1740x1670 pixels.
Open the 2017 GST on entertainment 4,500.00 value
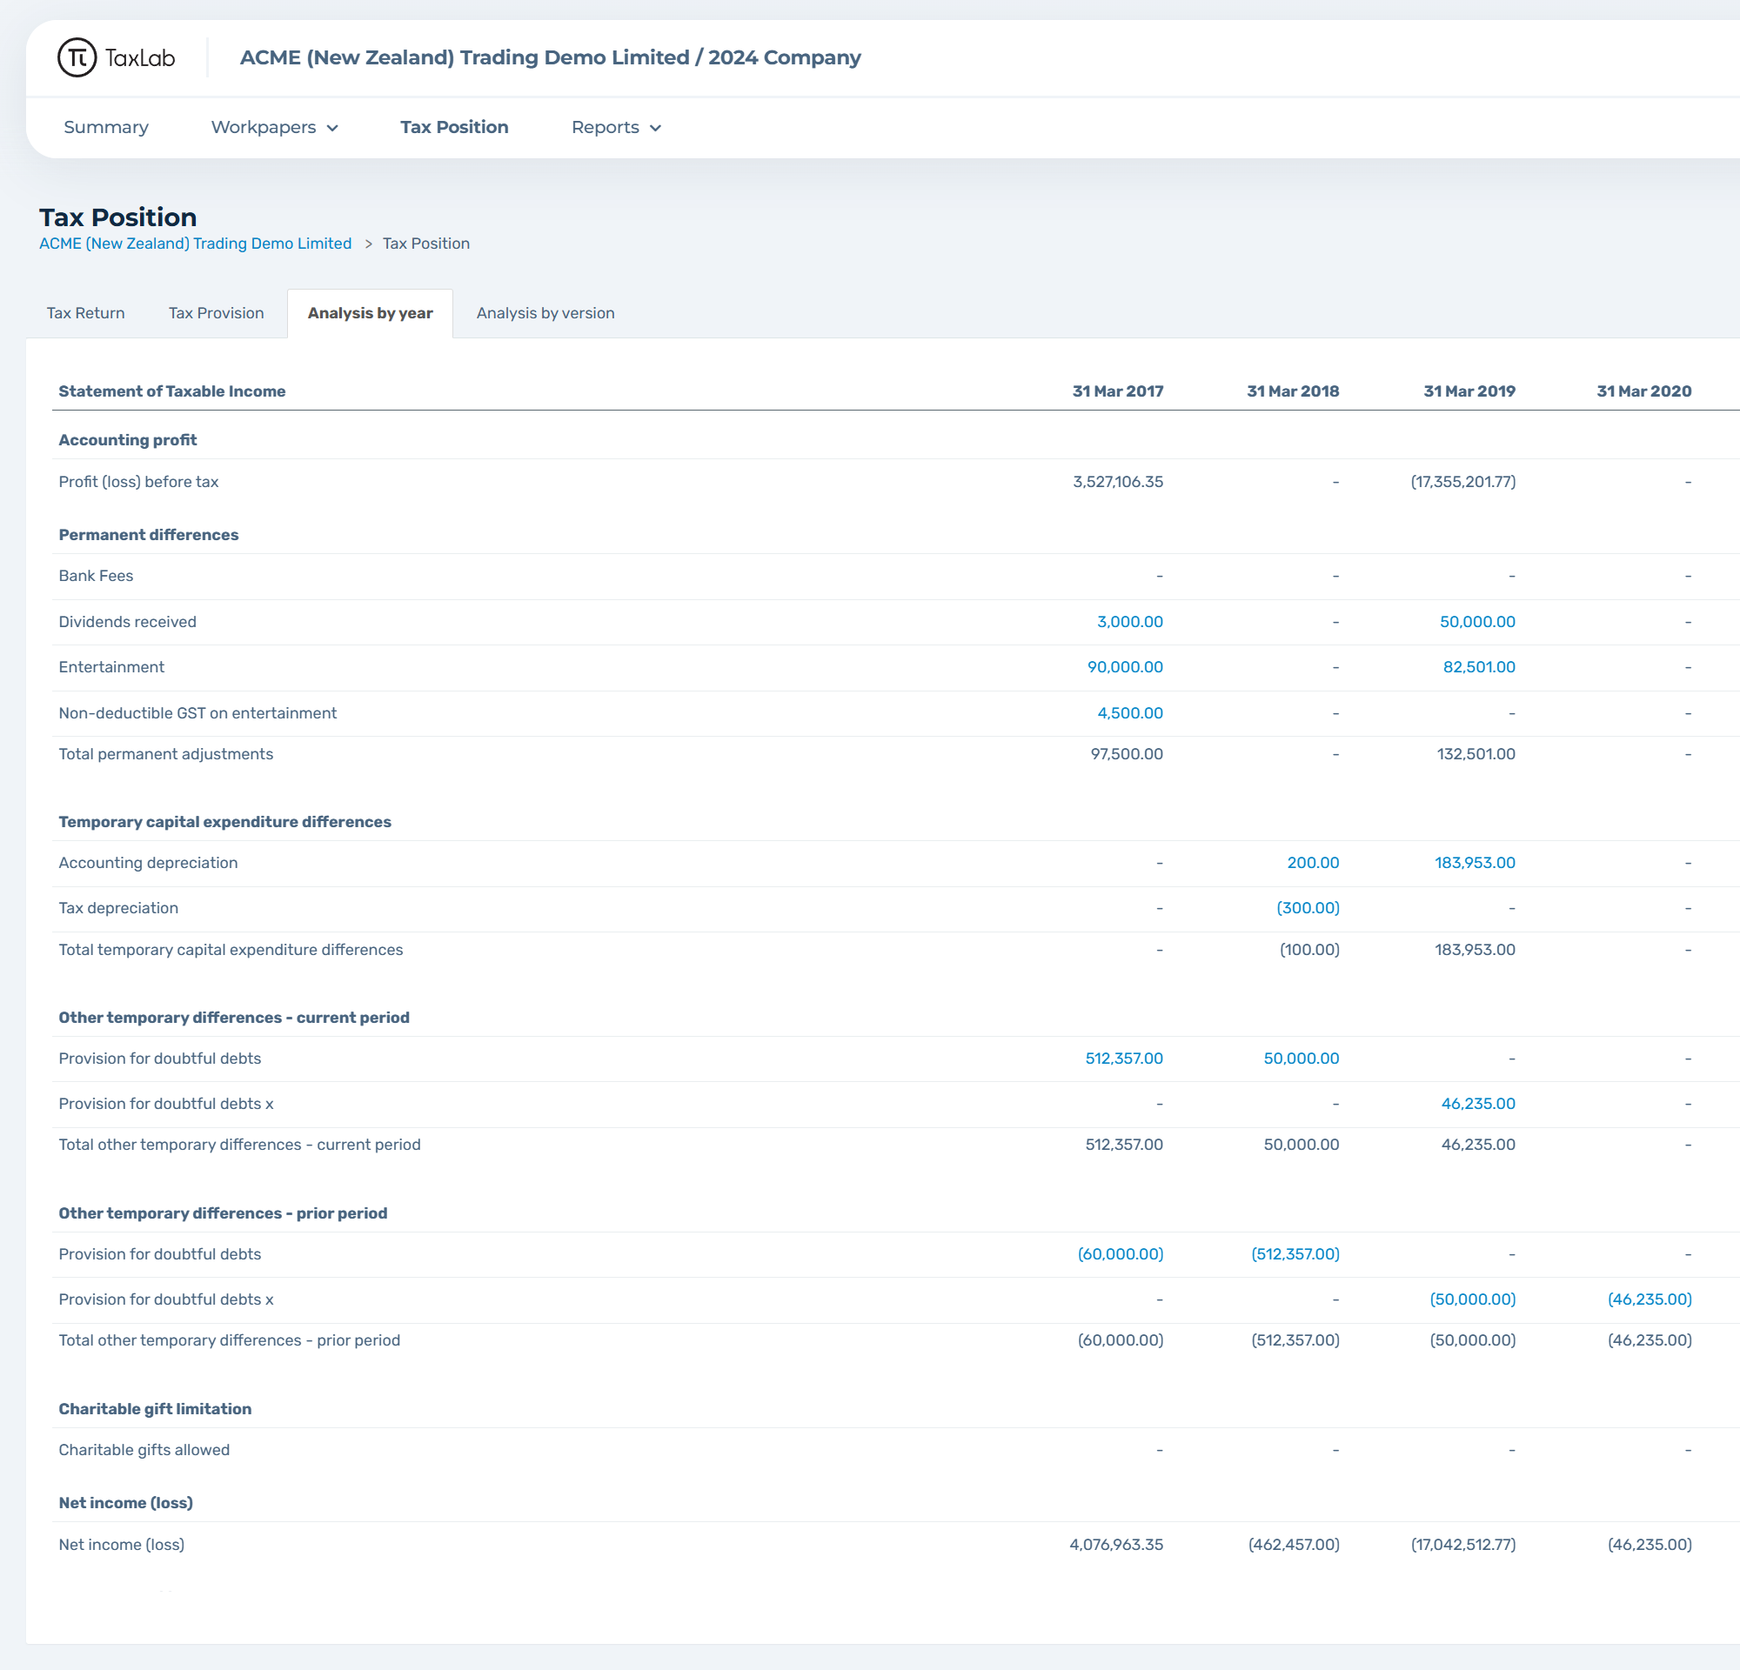[1129, 713]
